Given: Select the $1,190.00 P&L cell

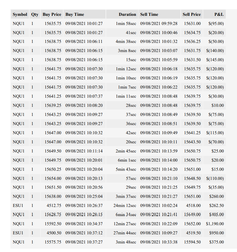Looking at the screenshot, I should (x=214, y=224).
